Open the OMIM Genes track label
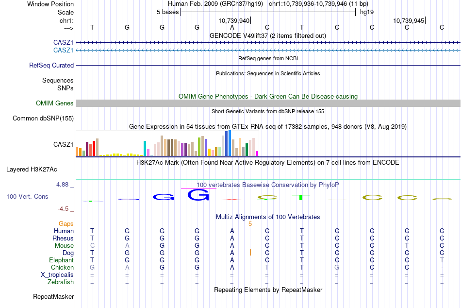The width and height of the screenshot is (461, 308). coord(55,103)
